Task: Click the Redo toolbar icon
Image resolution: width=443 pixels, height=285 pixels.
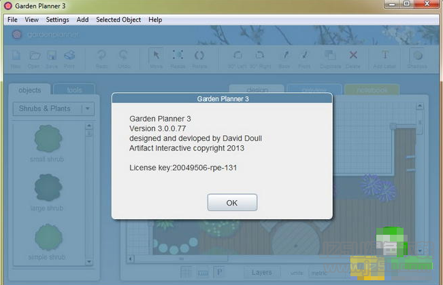Action: (x=101, y=56)
